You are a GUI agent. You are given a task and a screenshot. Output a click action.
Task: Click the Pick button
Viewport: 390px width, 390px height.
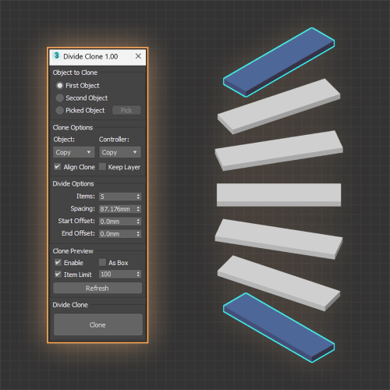point(126,110)
